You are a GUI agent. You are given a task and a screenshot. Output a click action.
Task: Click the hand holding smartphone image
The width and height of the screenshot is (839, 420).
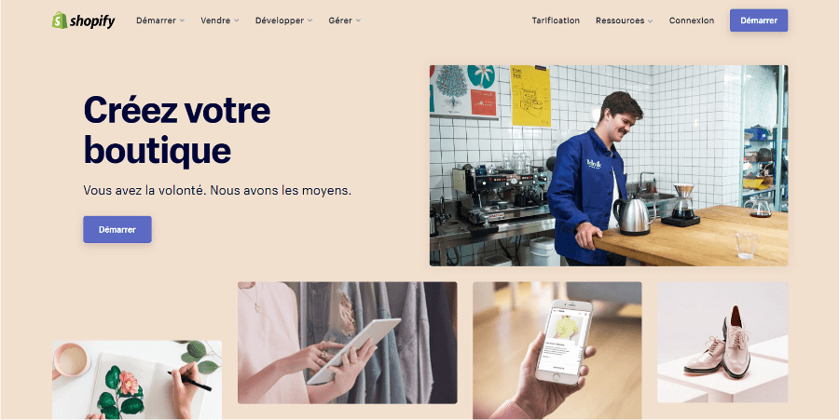point(557,350)
